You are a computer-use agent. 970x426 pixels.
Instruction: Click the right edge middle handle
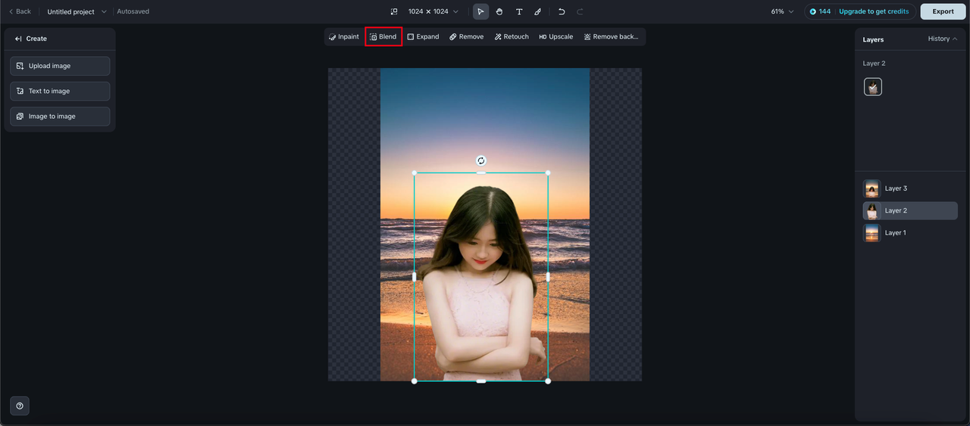548,277
